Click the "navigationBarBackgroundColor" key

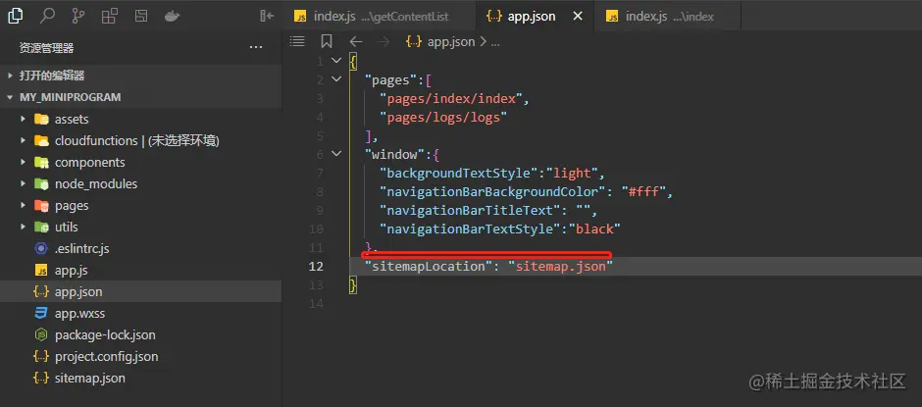click(x=494, y=192)
